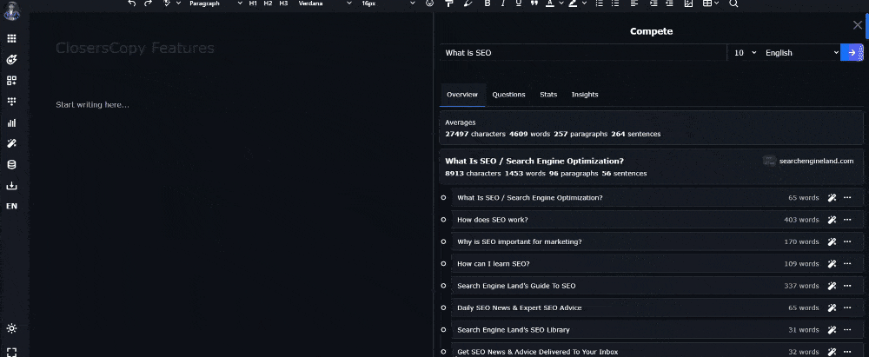Select 'Daily SEO News & Expert SEO Advice' row
The height and width of the screenshot is (357, 869).
click(x=657, y=307)
